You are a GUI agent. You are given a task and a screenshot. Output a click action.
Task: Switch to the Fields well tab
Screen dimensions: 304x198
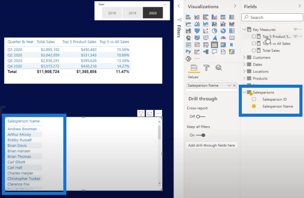[x=194, y=68]
